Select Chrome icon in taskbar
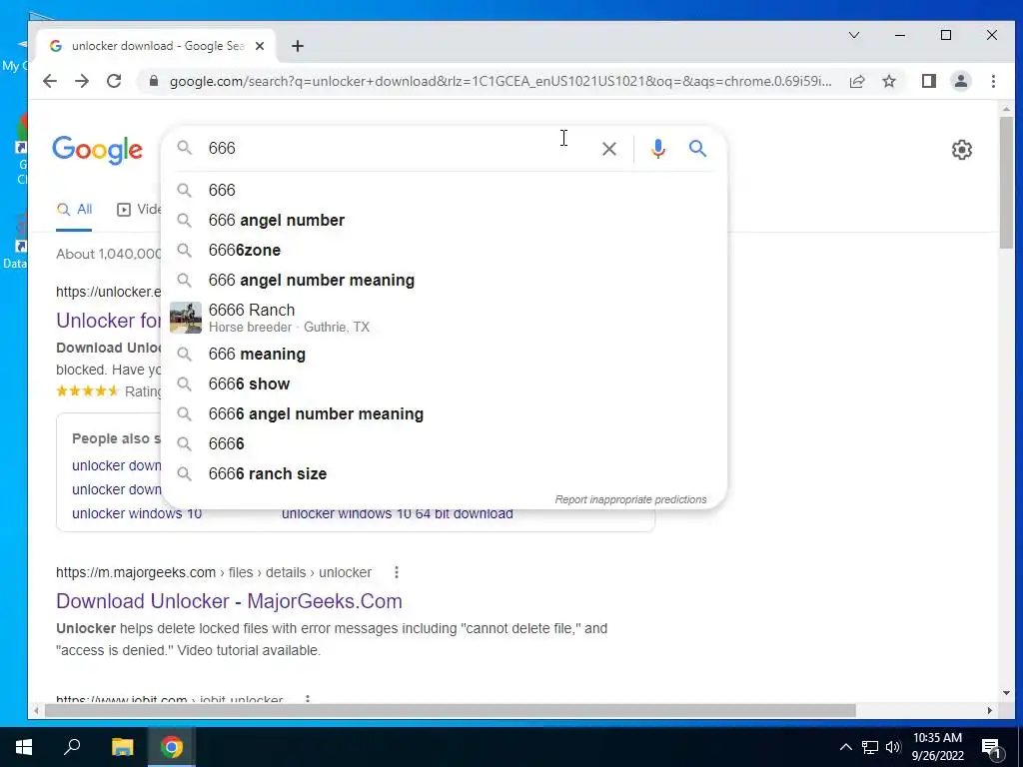This screenshot has width=1023, height=767. pyautogui.click(x=172, y=747)
